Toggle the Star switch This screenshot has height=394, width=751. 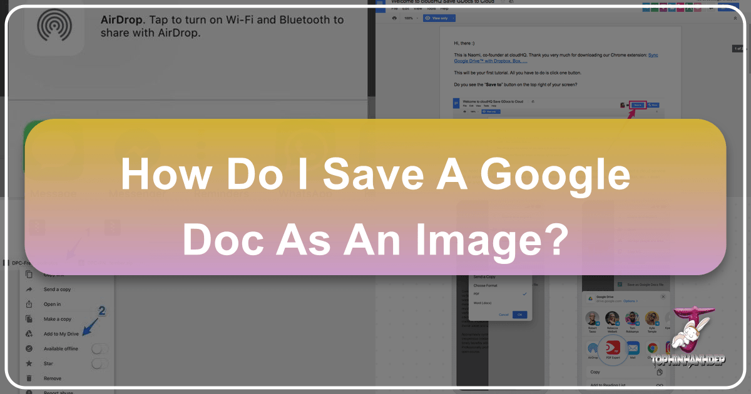(100, 363)
